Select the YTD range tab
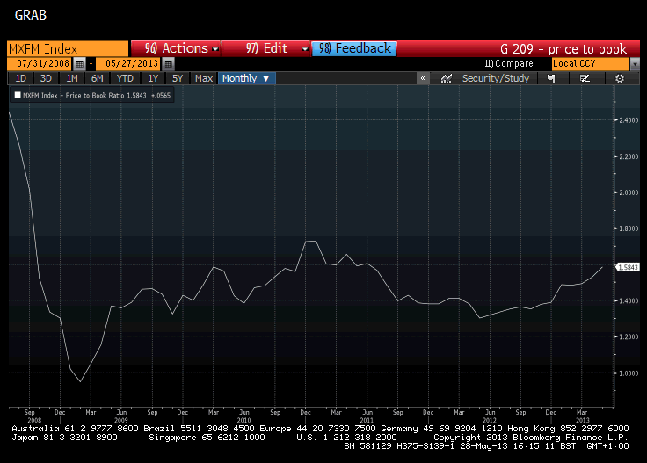 point(125,78)
